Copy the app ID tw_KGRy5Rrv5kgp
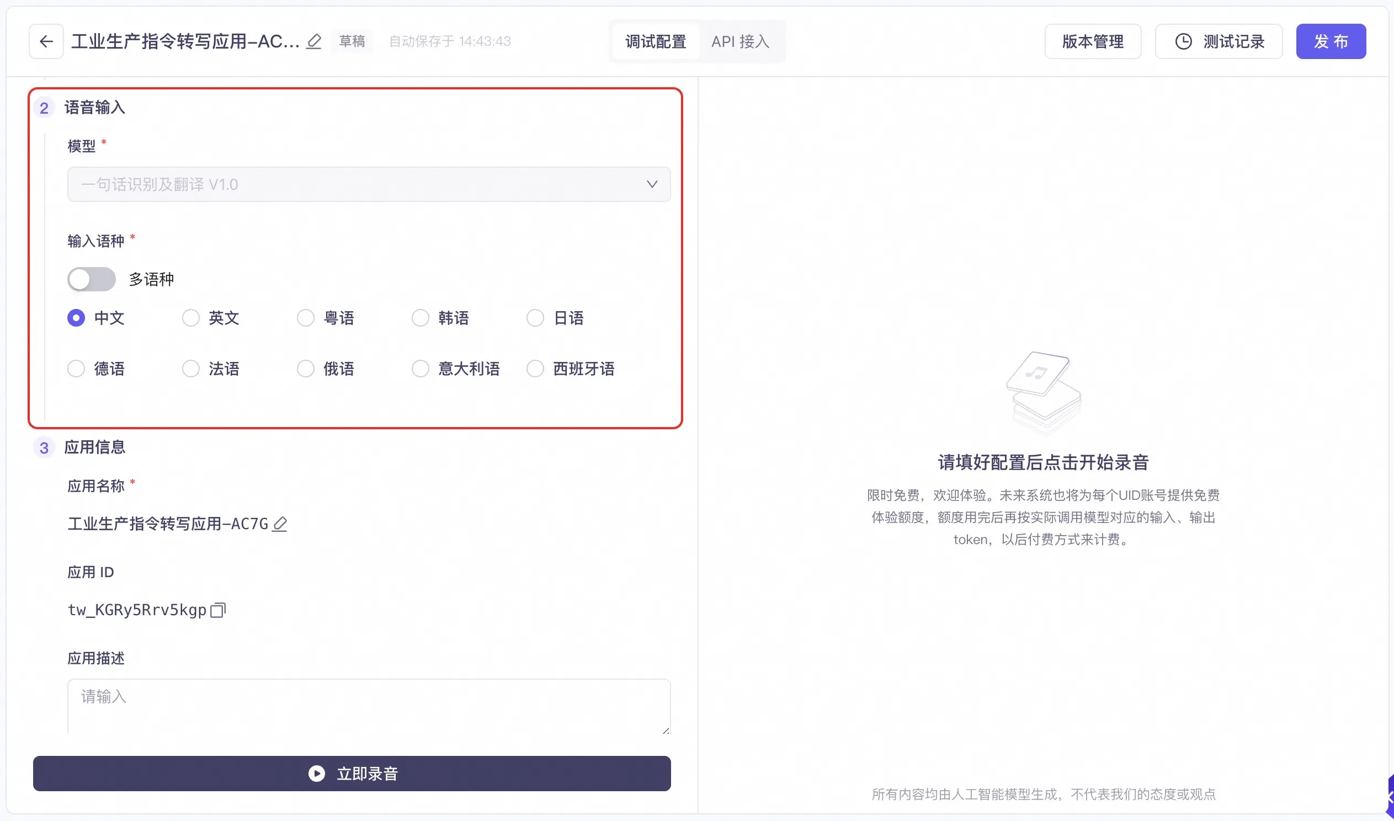The height and width of the screenshot is (821, 1394). pos(218,610)
